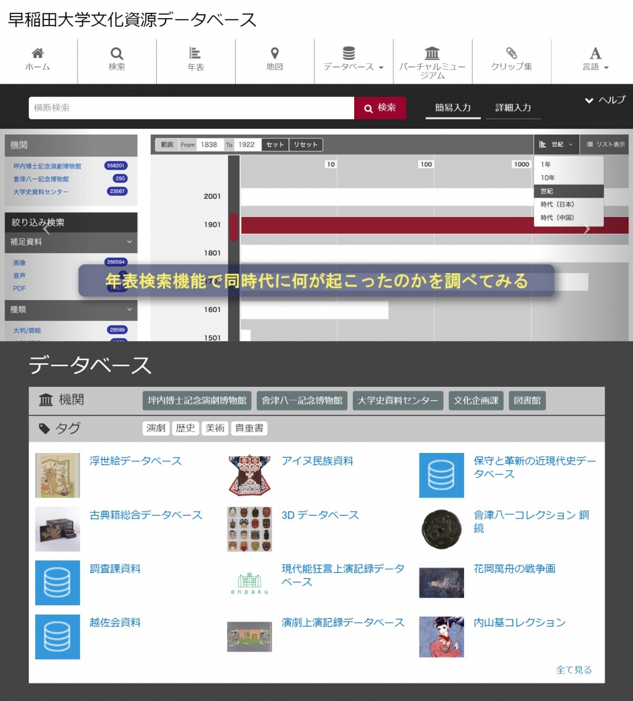This screenshot has width=633, height=701.
Task: Click the Home (ホーム) house icon
Action: [38, 54]
